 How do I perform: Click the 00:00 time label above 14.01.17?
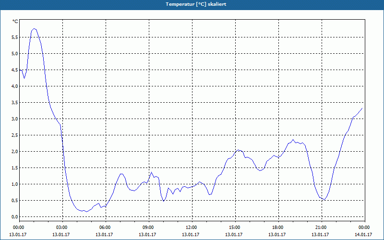pos(364,228)
